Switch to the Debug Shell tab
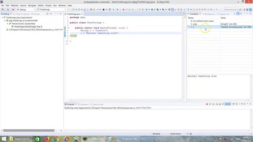Image resolution: width=253 pixels, height=142 pixels. click(x=96, y=105)
